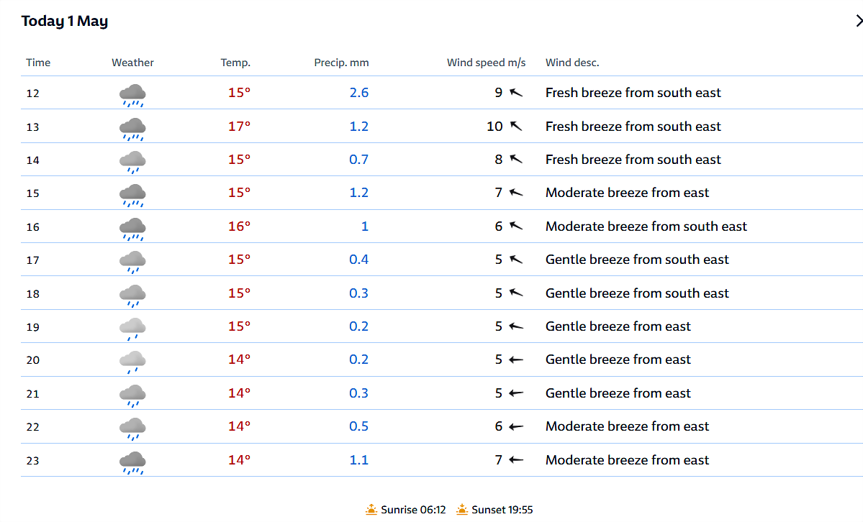Click the wind arrow in the 16 o'clock row

point(515,226)
